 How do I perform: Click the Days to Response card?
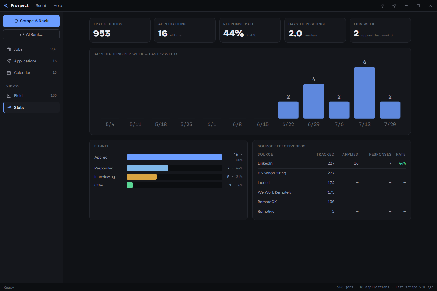tap(315, 30)
